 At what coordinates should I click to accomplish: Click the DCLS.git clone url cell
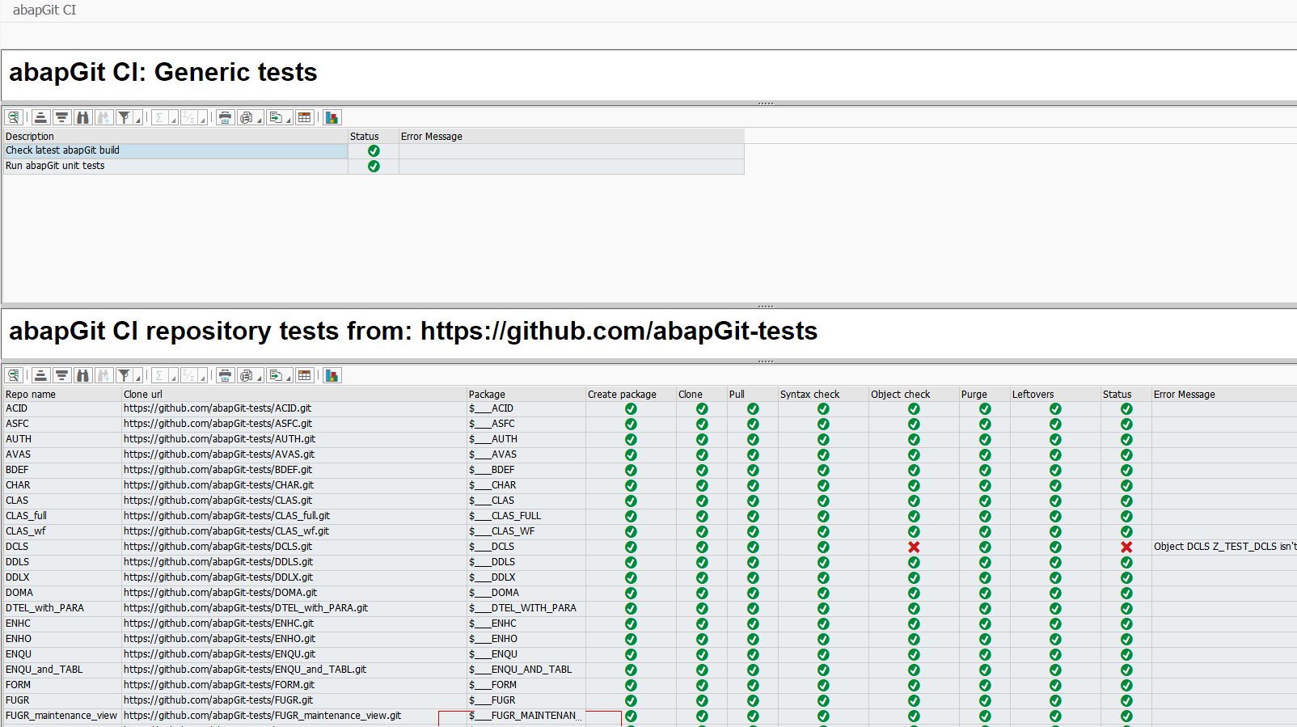click(x=294, y=547)
